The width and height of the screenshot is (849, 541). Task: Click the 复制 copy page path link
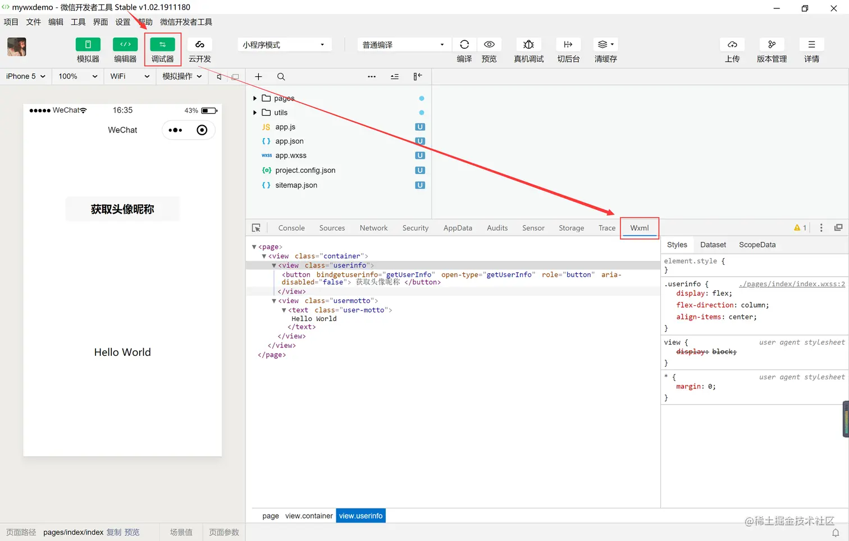[x=114, y=532]
